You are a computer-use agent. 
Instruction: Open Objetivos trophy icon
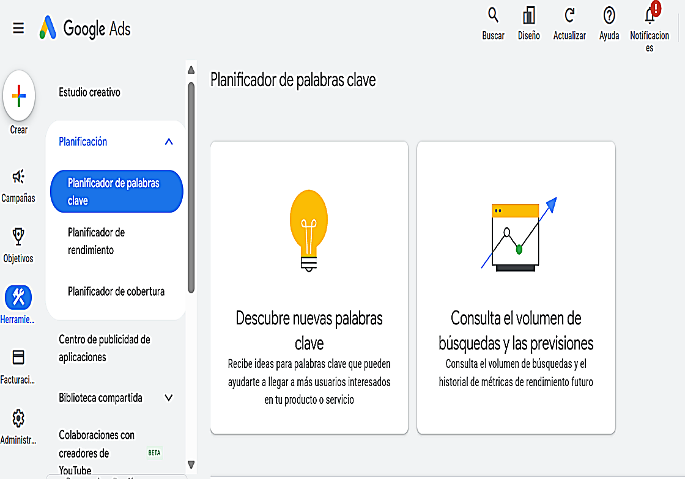[x=18, y=236]
